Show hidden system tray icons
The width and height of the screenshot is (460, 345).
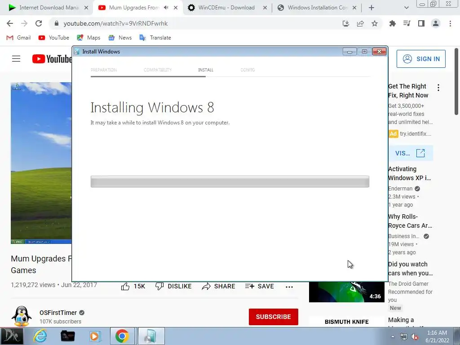click(393, 336)
